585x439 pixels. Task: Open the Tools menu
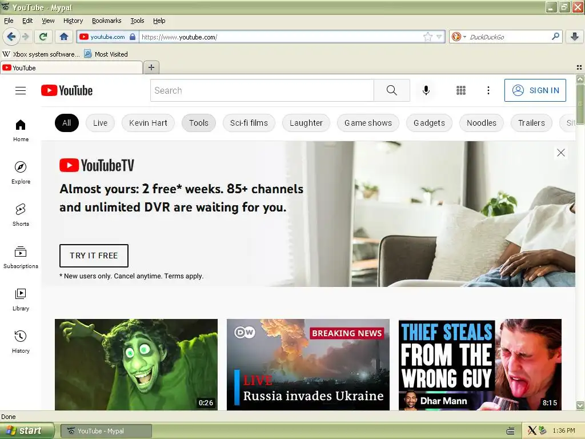(137, 21)
